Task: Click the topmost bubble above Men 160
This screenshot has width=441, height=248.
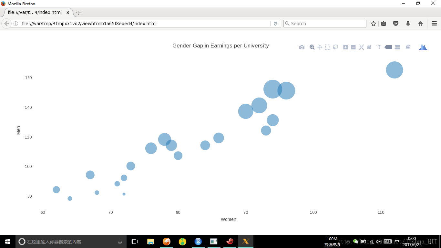Action: 395,70
